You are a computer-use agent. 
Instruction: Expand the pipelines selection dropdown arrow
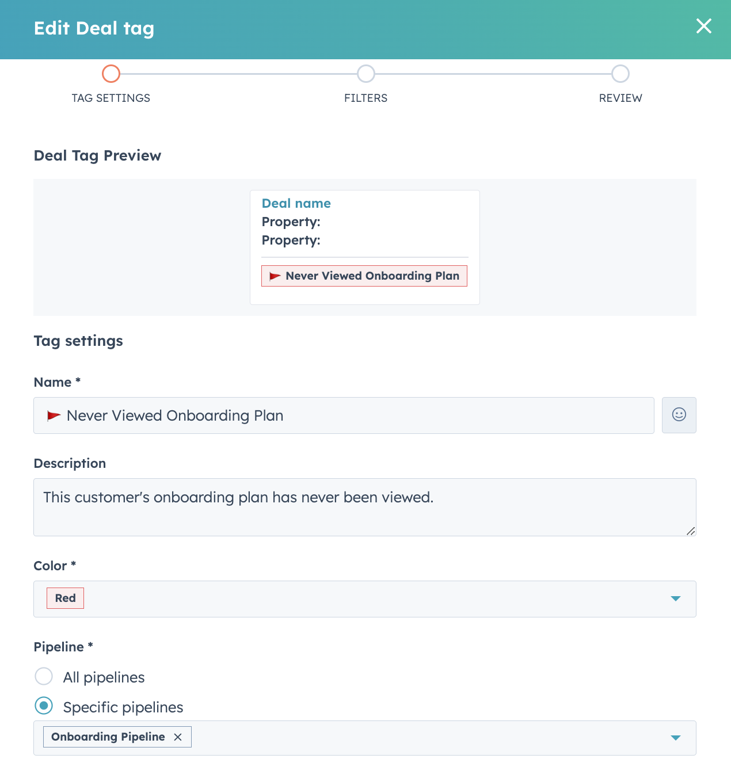point(676,738)
